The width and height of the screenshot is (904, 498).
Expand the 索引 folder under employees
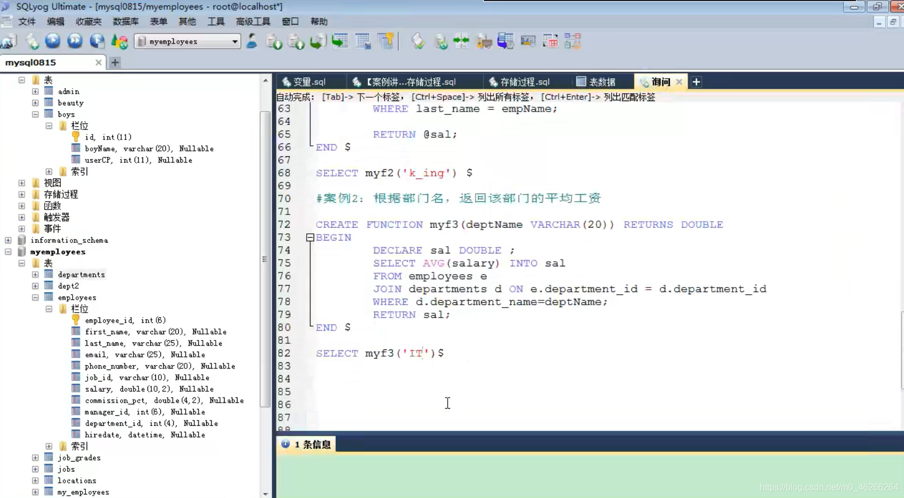pyautogui.click(x=49, y=446)
